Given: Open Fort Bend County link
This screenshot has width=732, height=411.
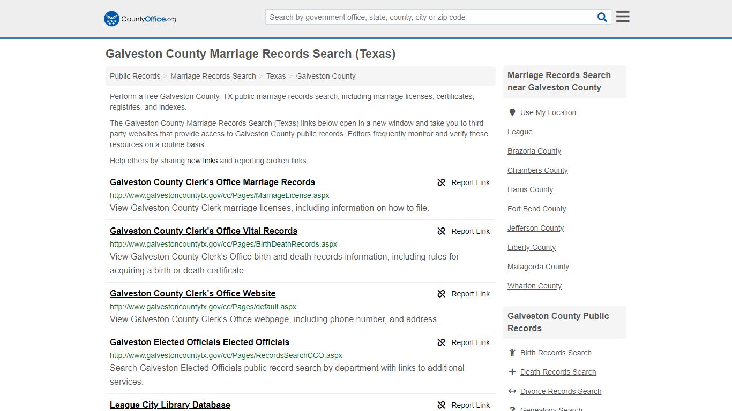Looking at the screenshot, I should click(537, 209).
